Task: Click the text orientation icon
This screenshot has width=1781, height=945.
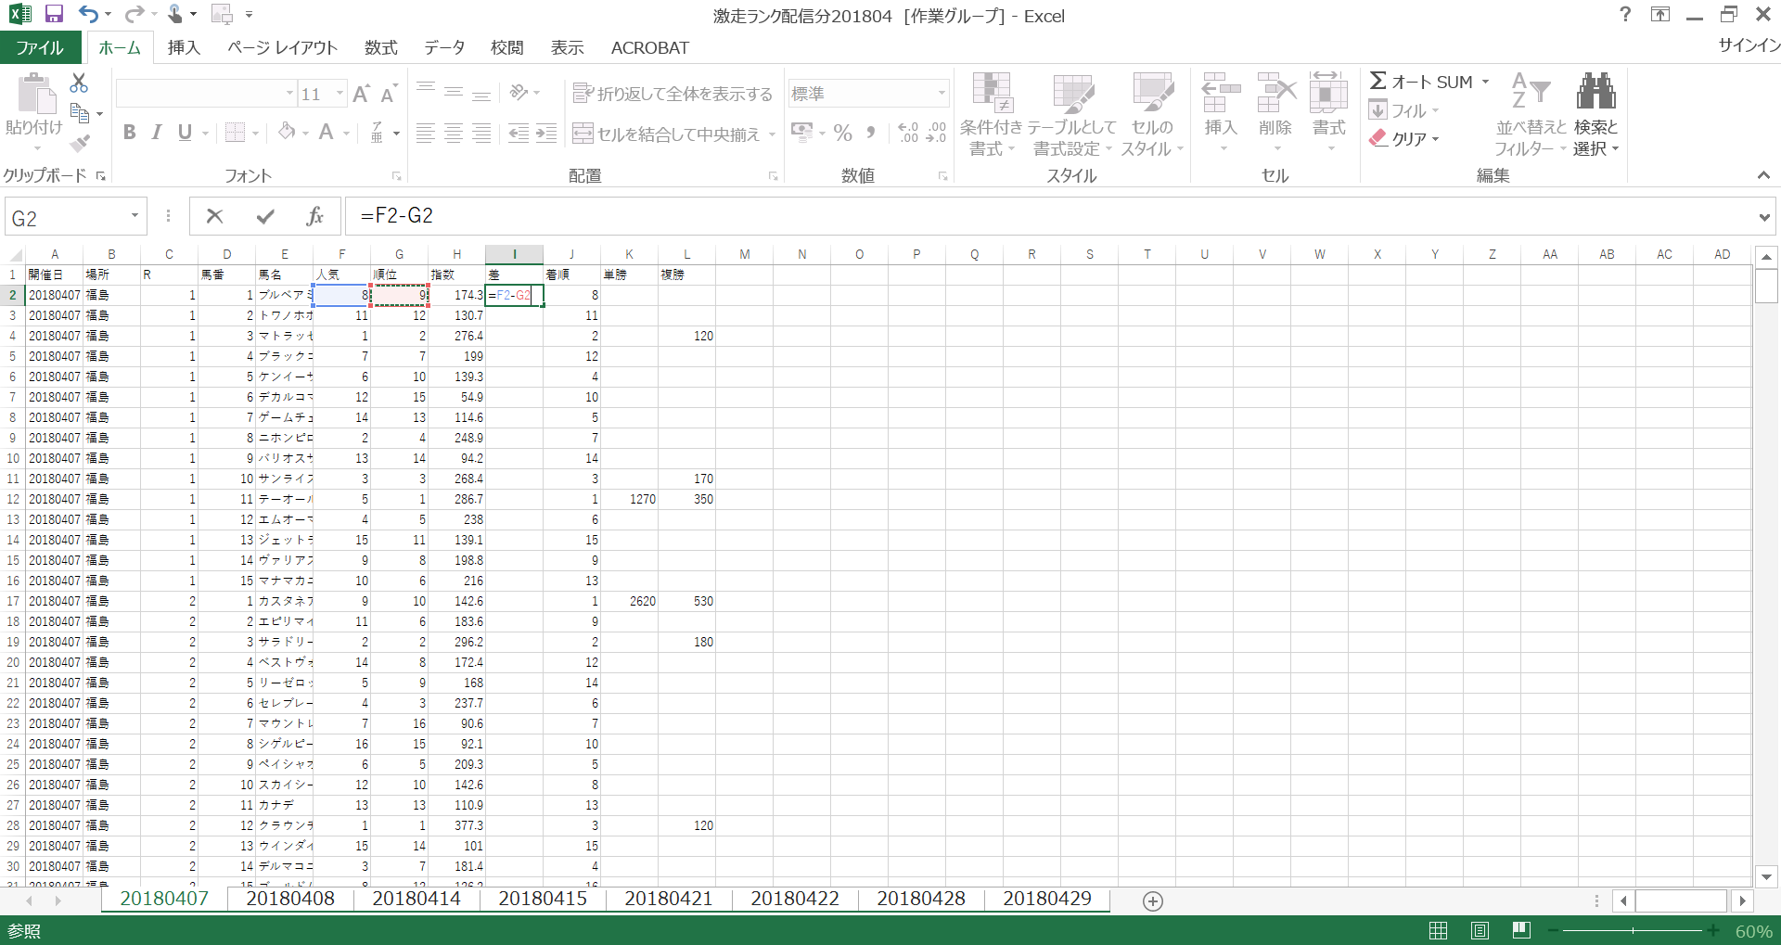Action: tap(519, 92)
